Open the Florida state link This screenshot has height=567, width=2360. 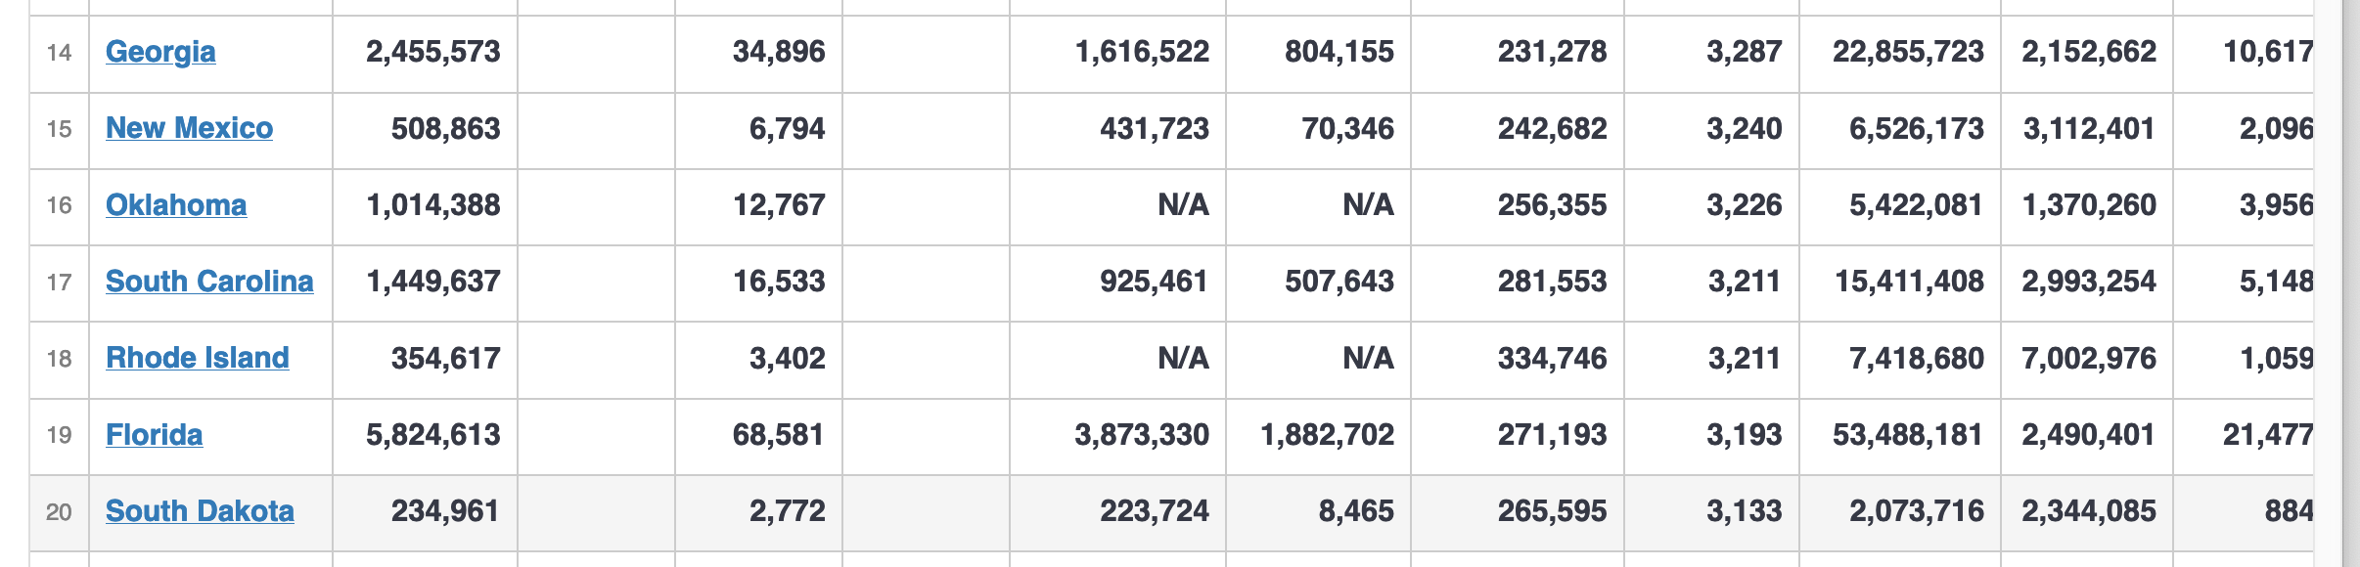click(154, 435)
